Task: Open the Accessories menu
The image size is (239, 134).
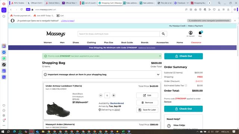Action: point(162,42)
